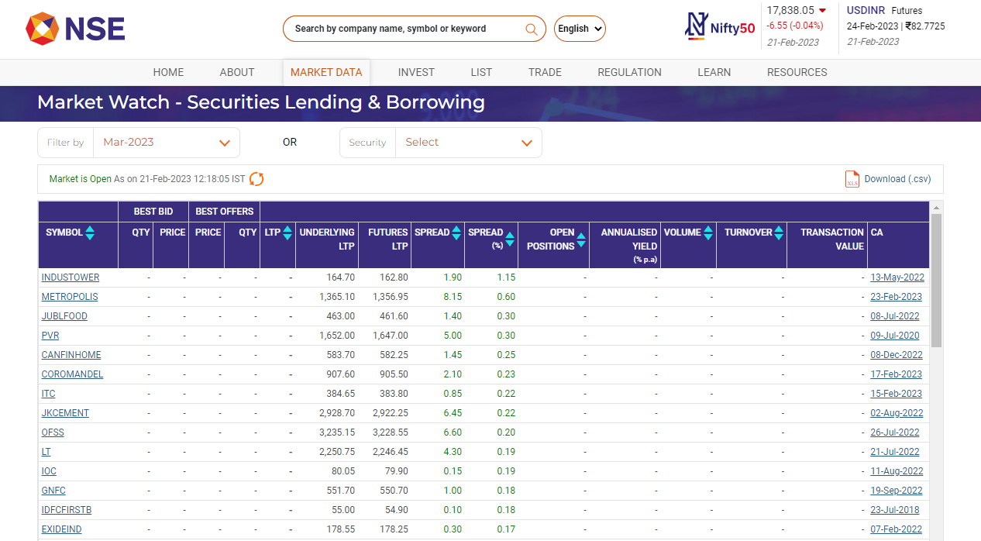Open the 13-May-2022 corporate action date link

click(897, 277)
